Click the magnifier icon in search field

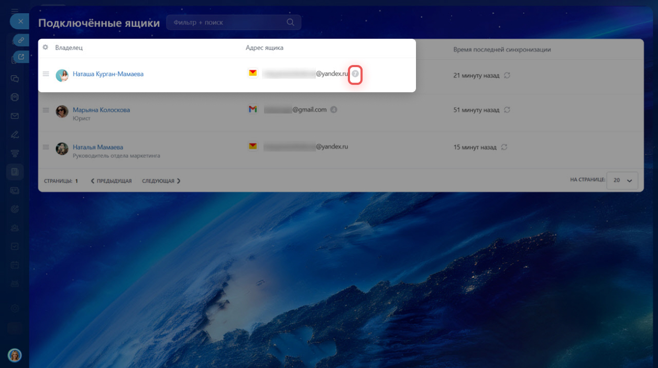(291, 23)
